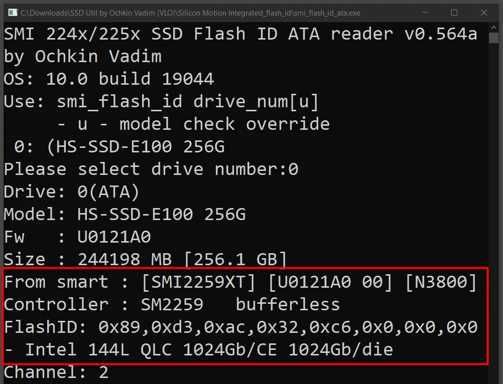Maximize the console window
This screenshot has width=503, height=384.
click(x=454, y=12)
